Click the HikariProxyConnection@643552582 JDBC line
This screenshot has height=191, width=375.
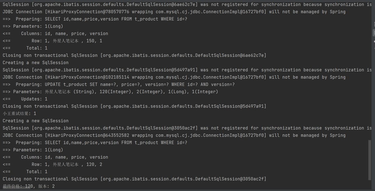174,135
